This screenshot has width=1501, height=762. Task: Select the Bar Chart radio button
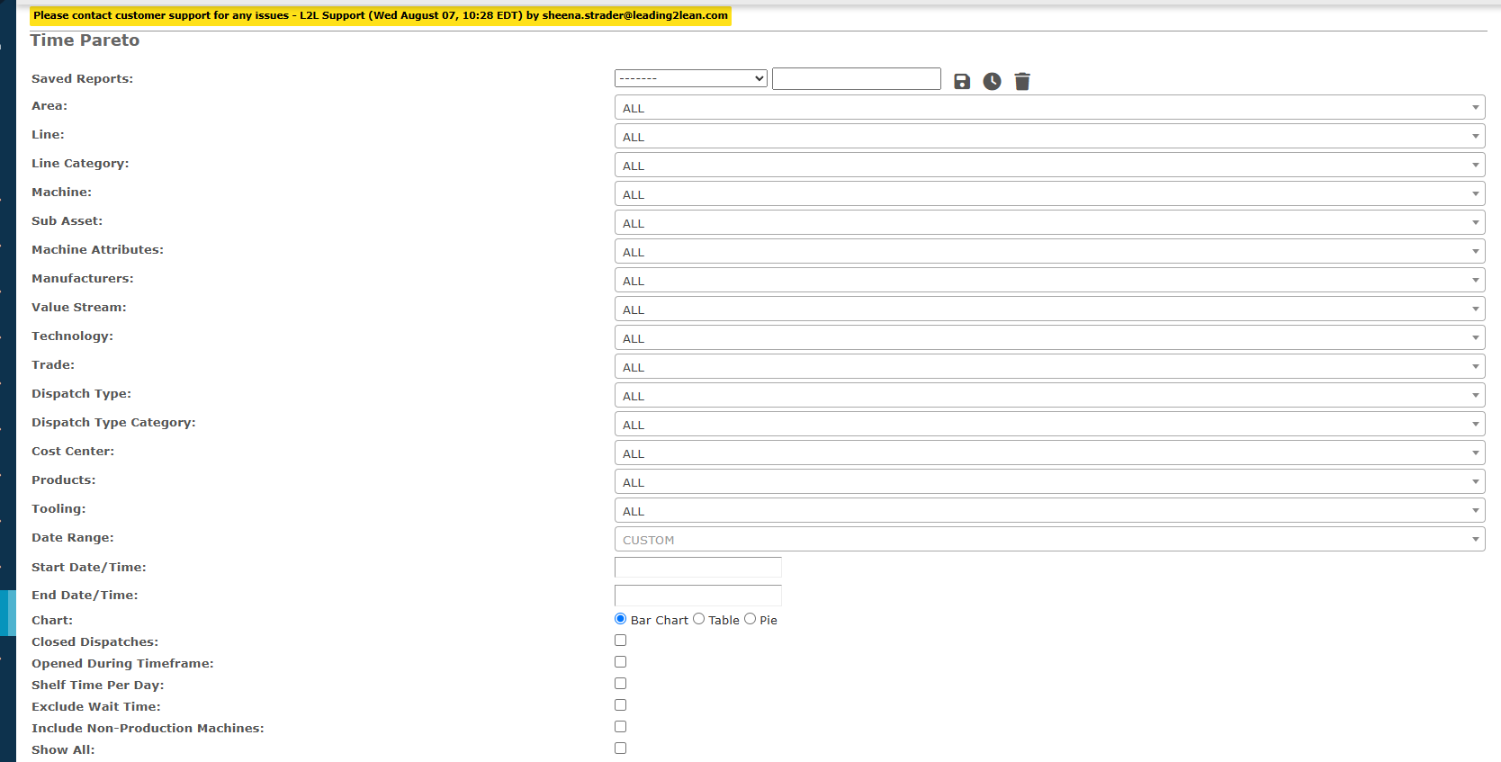coord(620,619)
